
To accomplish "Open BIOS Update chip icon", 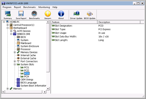I will [89, 14].
